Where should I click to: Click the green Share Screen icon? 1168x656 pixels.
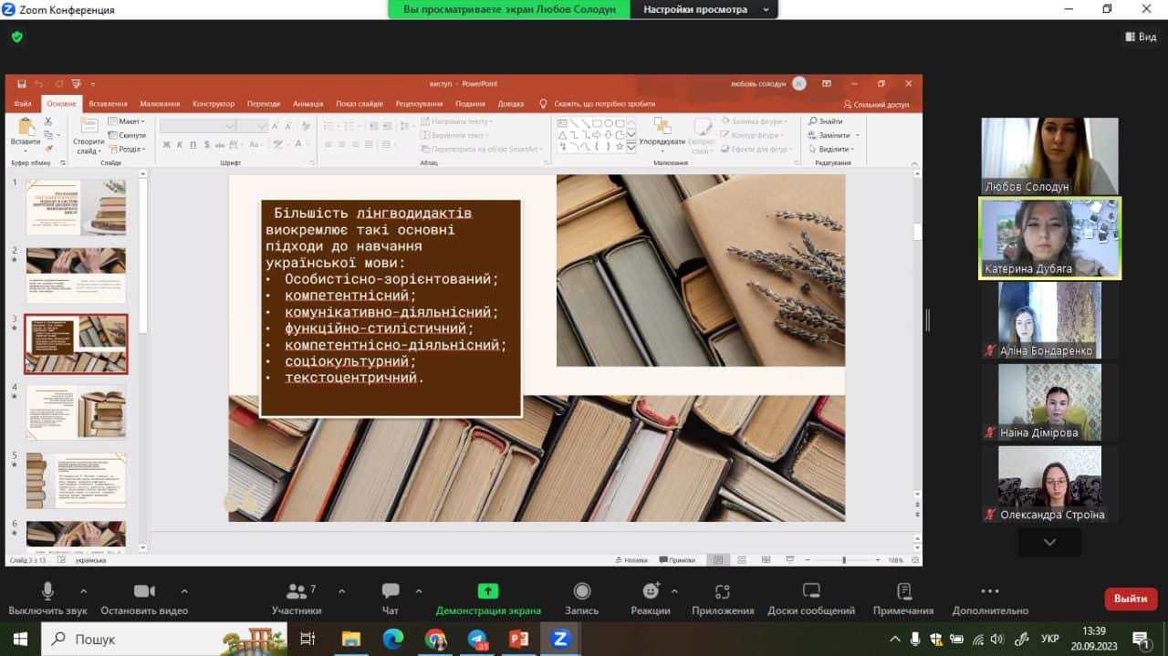click(488, 591)
